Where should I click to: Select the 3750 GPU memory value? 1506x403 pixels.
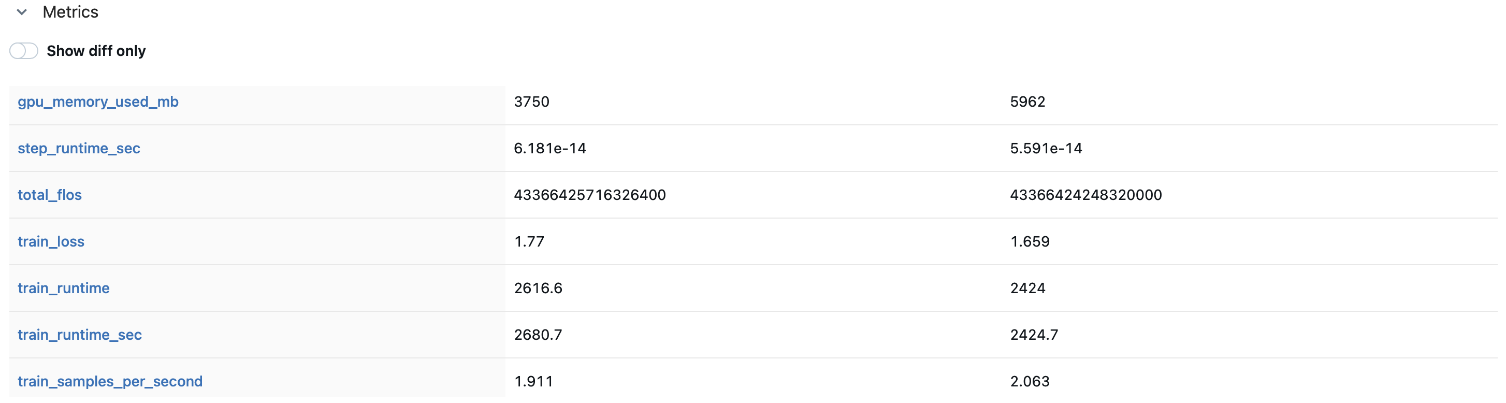coord(531,102)
